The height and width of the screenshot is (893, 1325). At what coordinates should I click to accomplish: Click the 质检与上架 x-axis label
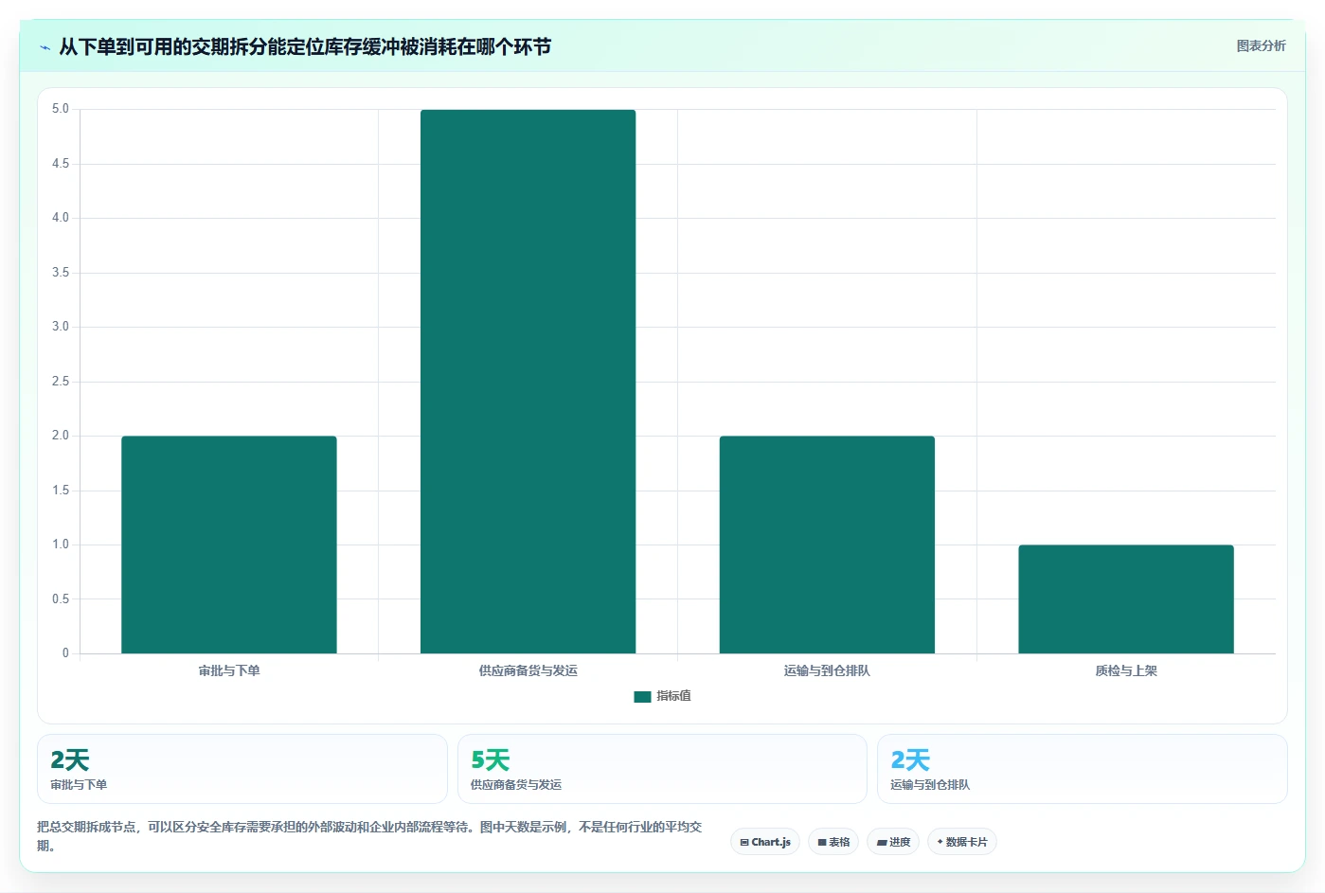(1126, 670)
